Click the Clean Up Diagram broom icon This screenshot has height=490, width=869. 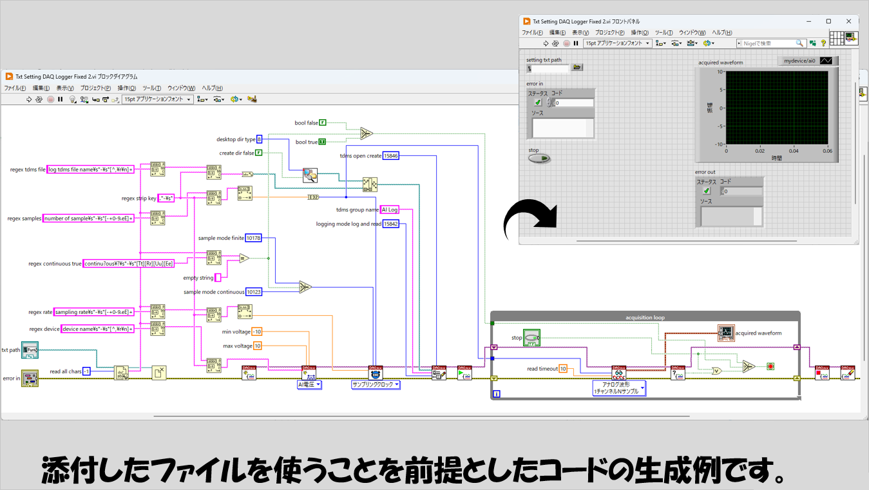(x=253, y=99)
